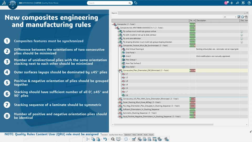Collapse Composites_Feature_Must_Be_Synchronized node

[x=118, y=45]
